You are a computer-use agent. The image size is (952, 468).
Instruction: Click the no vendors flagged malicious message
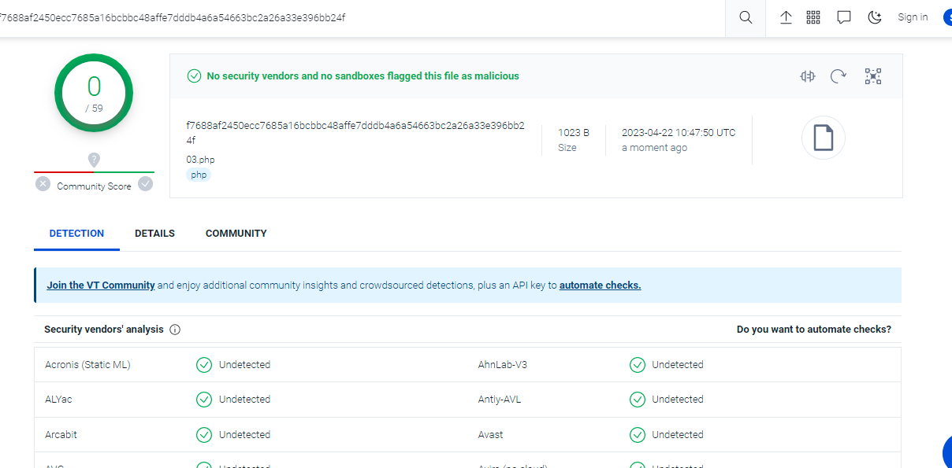[363, 76]
